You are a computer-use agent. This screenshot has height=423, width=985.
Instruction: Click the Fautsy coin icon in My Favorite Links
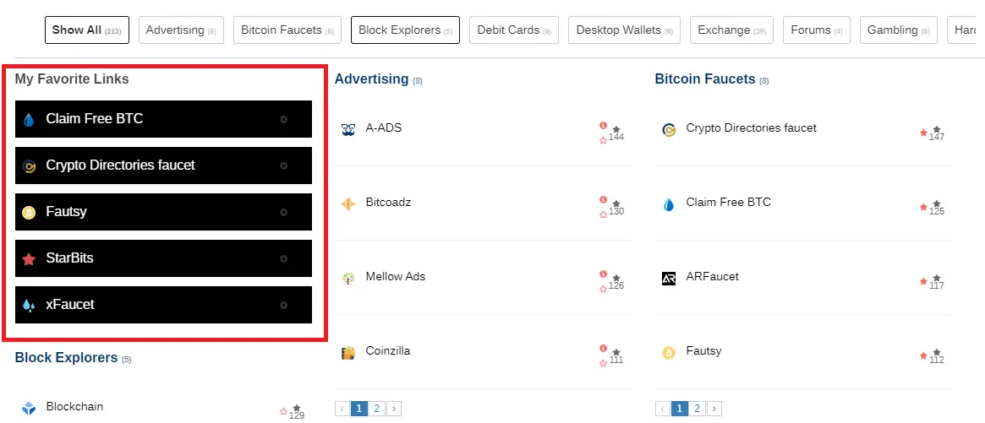(29, 213)
